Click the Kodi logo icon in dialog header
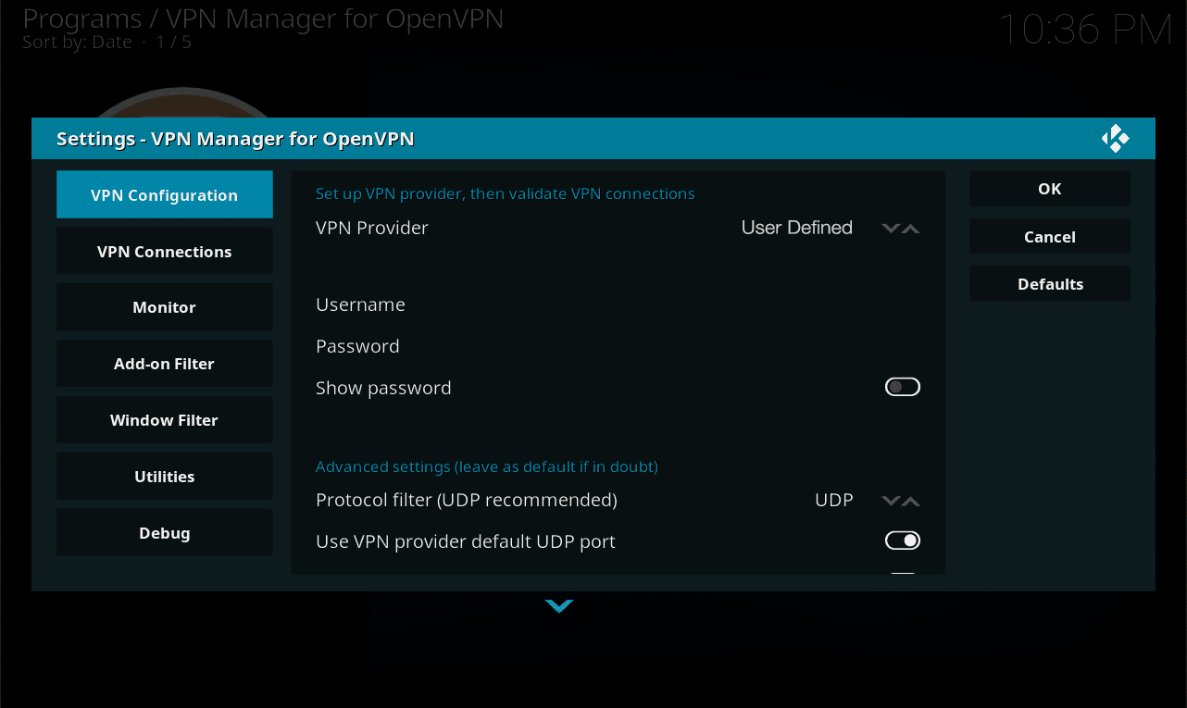 pos(1115,139)
